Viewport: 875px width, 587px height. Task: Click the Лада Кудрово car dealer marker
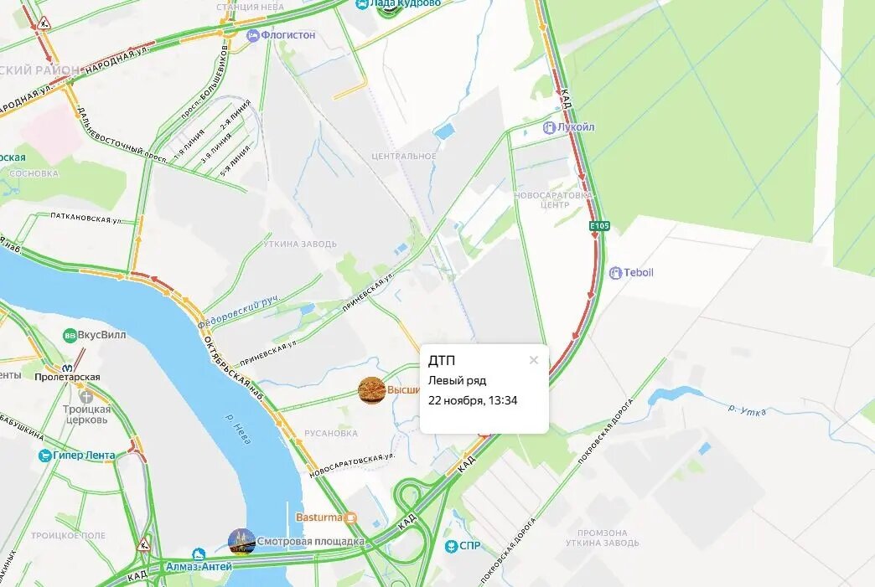(x=362, y=4)
